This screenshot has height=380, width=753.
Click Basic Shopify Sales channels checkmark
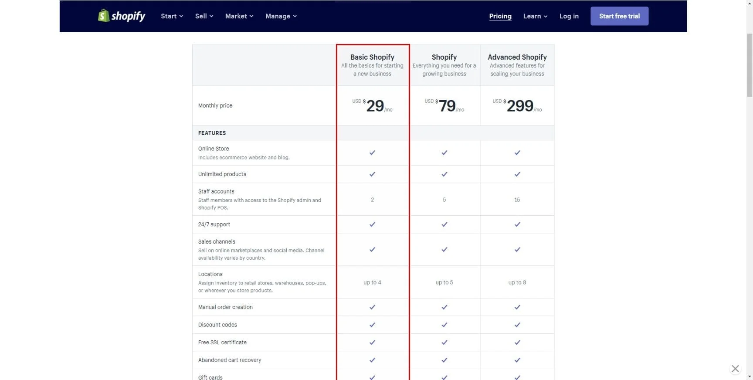coord(372,250)
